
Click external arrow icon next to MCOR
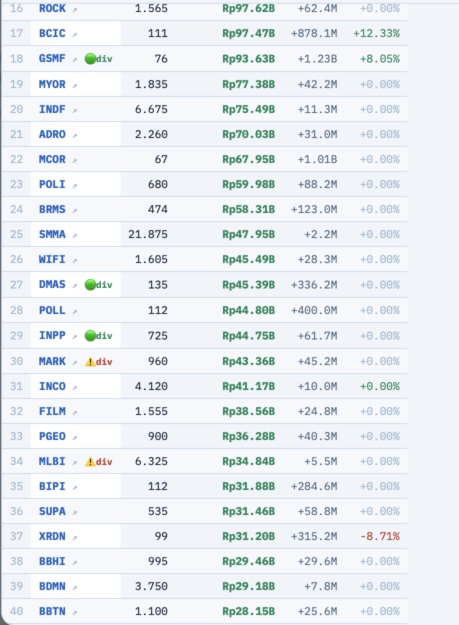75,160
